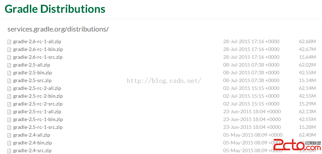Open the gradle-2.5-bin.zip link
Screen dimensions: 322x154
(32, 73)
